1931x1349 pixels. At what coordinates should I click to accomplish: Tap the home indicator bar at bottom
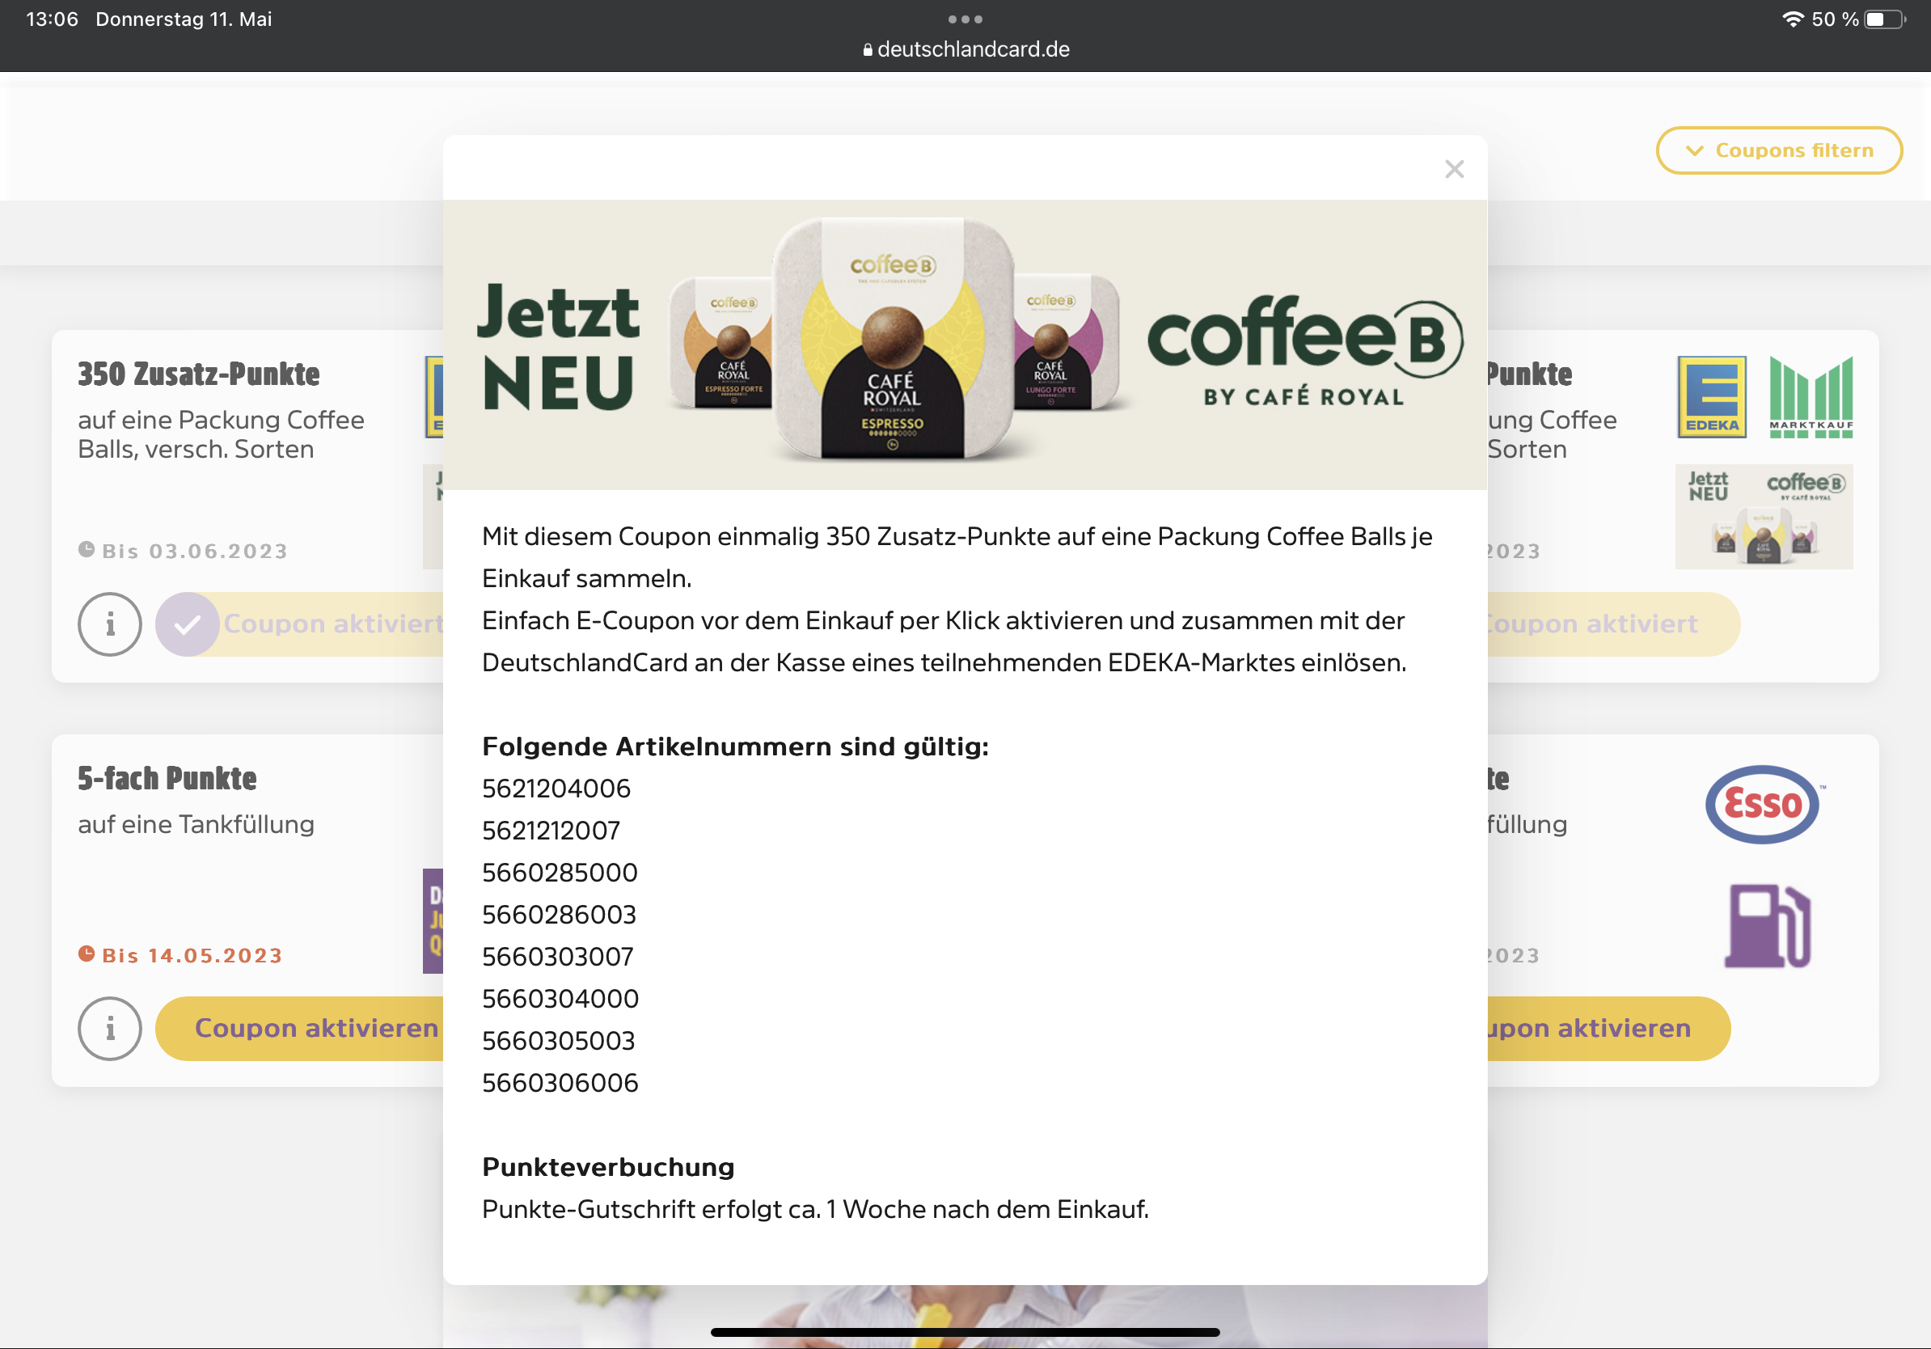(x=965, y=1332)
